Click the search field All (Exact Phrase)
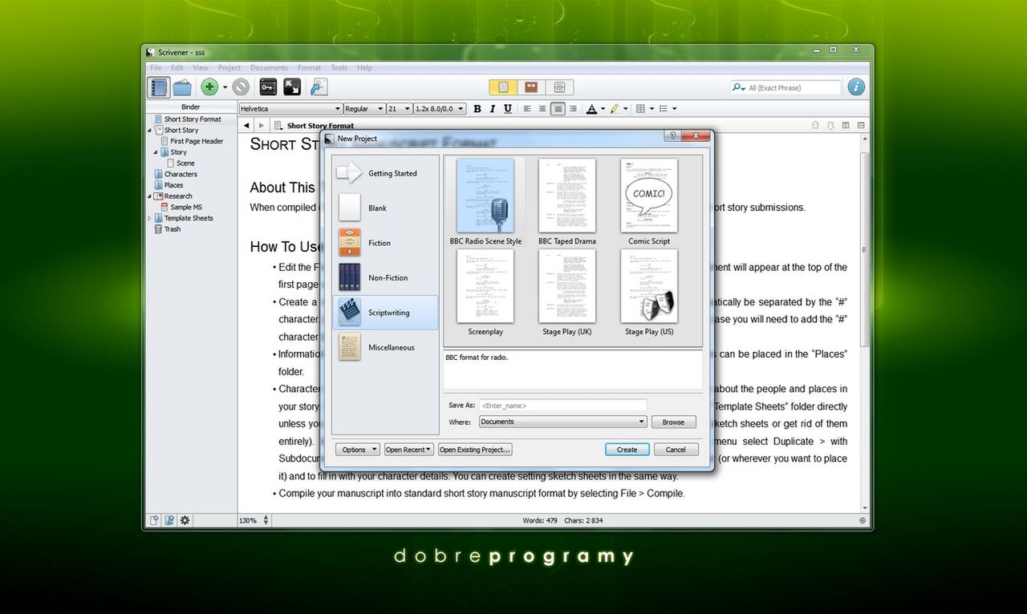 point(785,87)
